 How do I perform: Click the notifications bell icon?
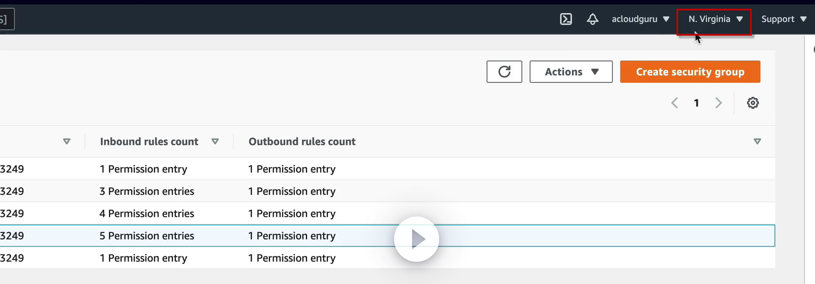[592, 19]
